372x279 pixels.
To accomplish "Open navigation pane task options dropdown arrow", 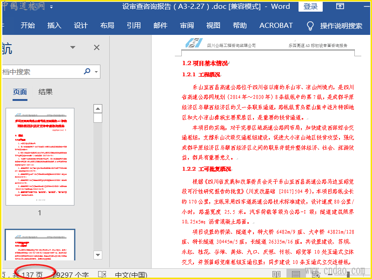I will [73, 47].
